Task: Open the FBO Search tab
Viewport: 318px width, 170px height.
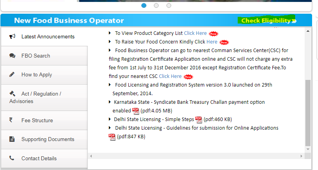Action: pos(35,56)
